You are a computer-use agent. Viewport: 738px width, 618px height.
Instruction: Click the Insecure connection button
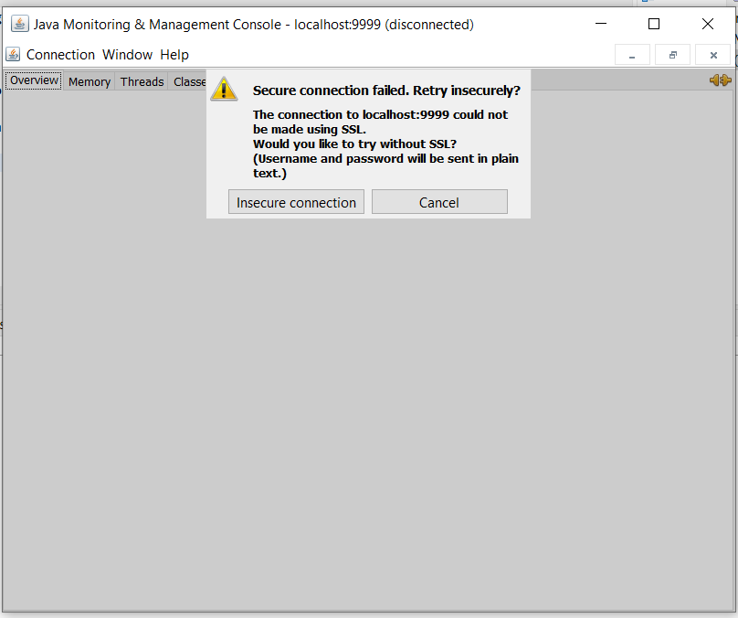tap(296, 202)
